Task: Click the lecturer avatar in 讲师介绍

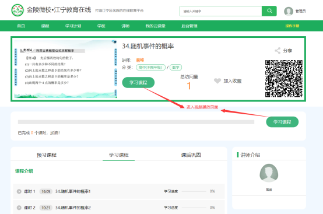Action: [269, 173]
